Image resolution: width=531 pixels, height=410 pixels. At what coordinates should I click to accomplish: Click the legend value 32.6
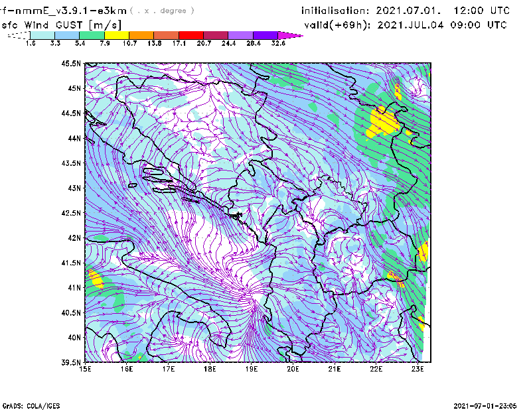point(278,43)
